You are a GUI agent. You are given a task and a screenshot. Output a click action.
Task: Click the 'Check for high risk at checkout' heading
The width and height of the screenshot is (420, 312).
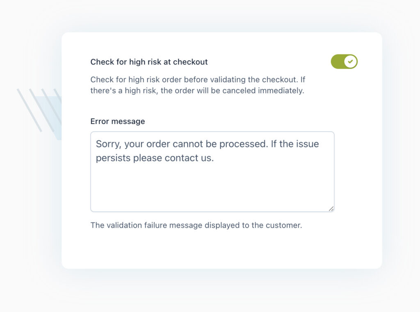click(x=149, y=62)
